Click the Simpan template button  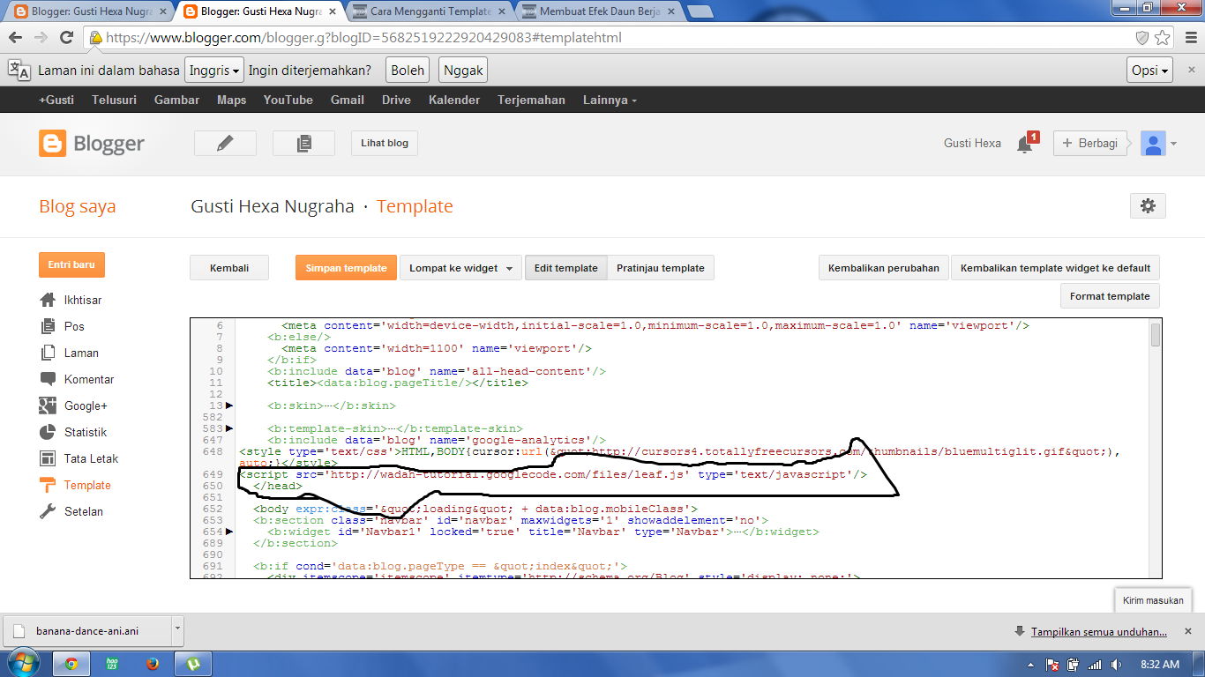[x=346, y=268]
